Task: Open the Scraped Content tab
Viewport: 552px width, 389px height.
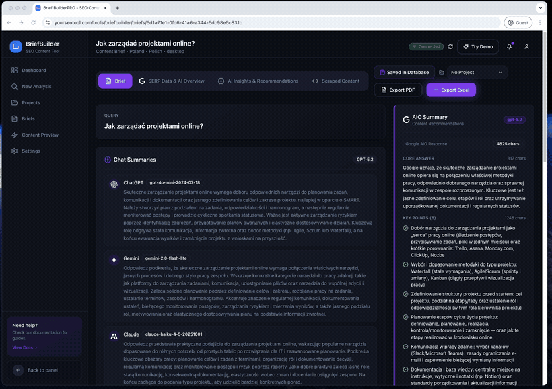Action: (335, 81)
